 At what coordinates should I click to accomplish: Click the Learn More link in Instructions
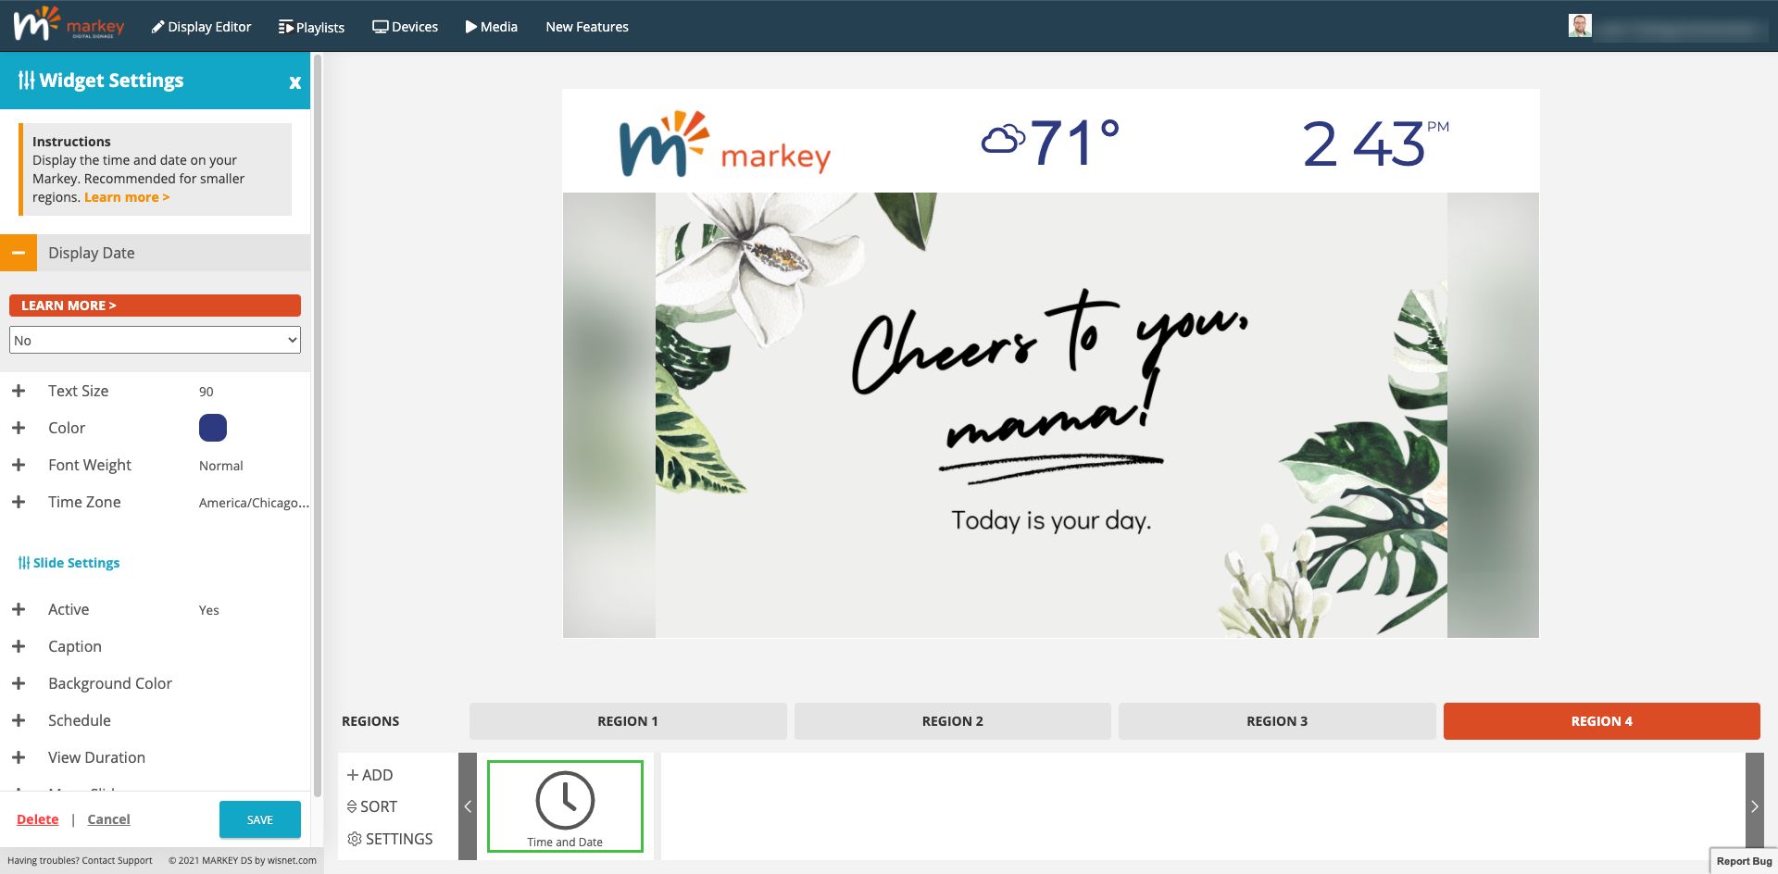coord(126,196)
